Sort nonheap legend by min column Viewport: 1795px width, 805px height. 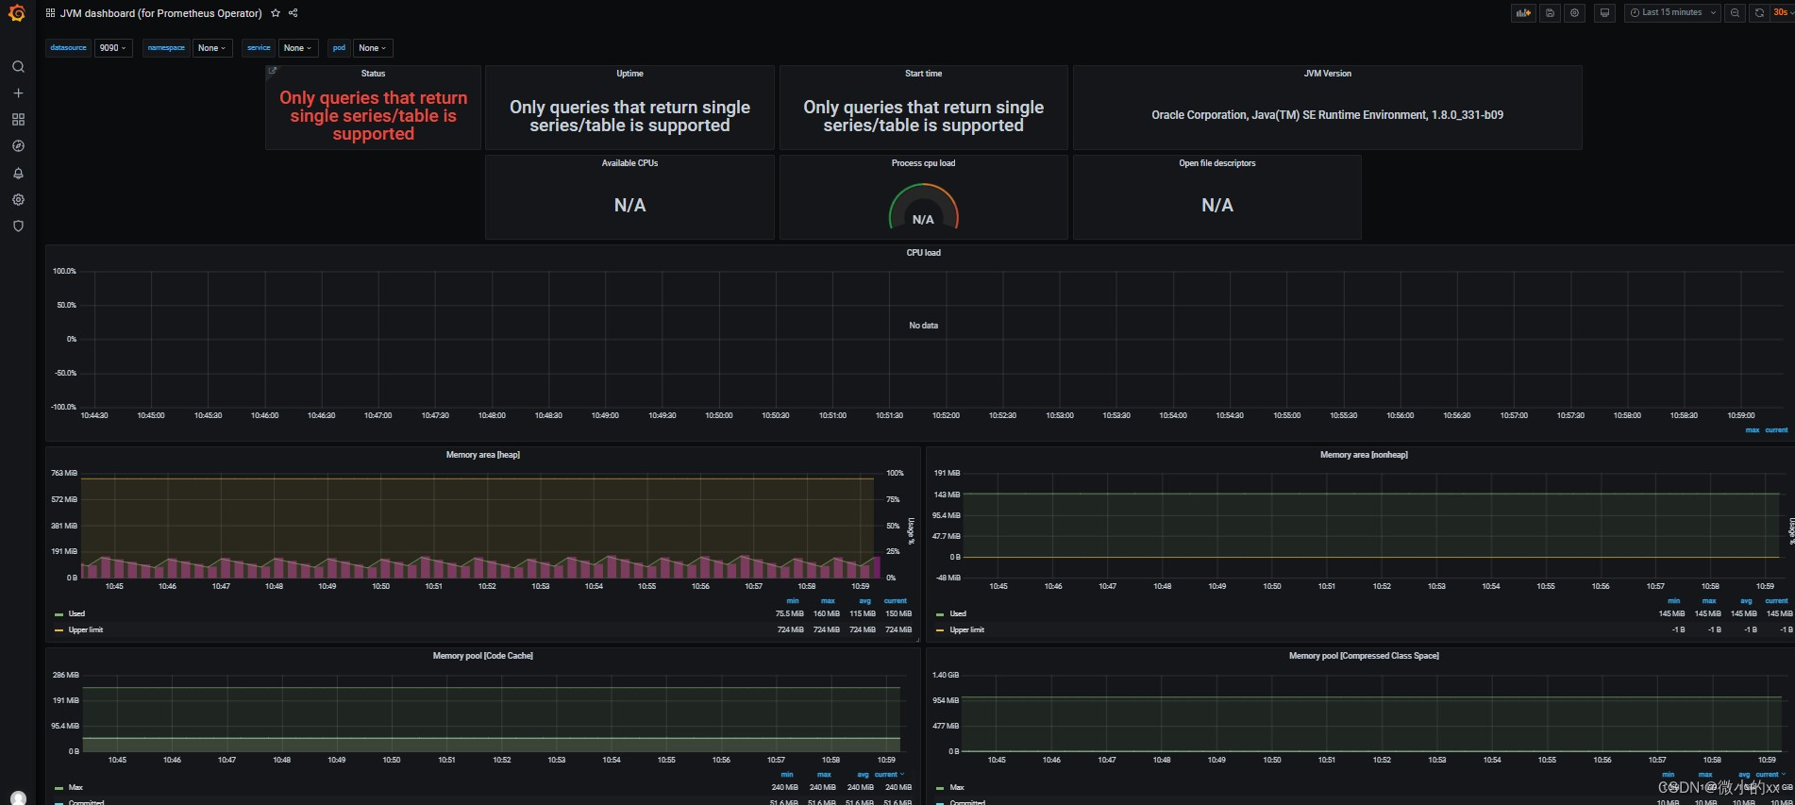pos(1674,601)
